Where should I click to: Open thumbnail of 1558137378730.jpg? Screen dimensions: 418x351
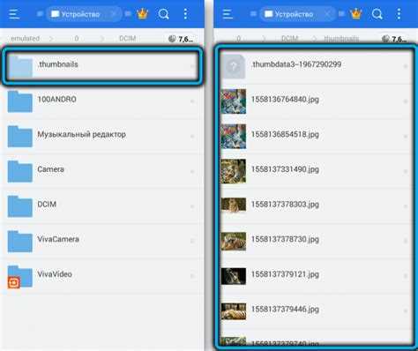click(x=234, y=242)
